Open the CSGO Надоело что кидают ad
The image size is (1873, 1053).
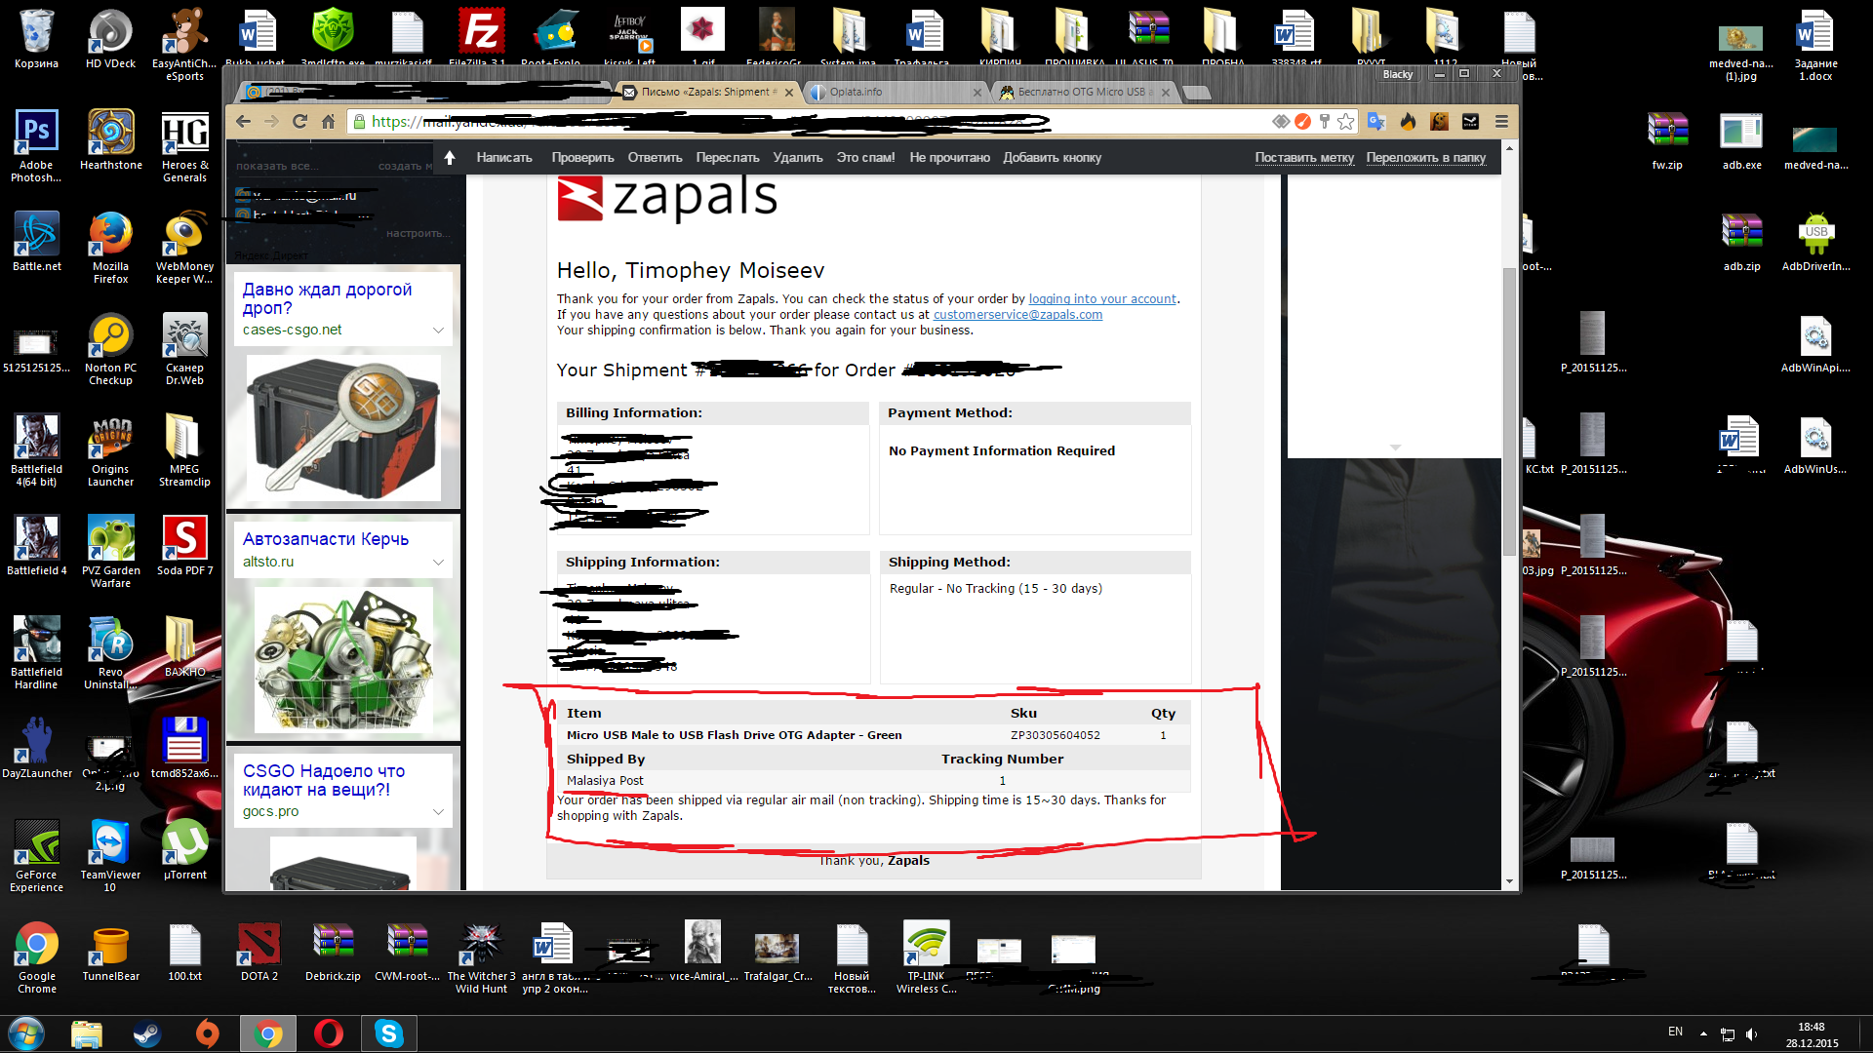point(324,780)
